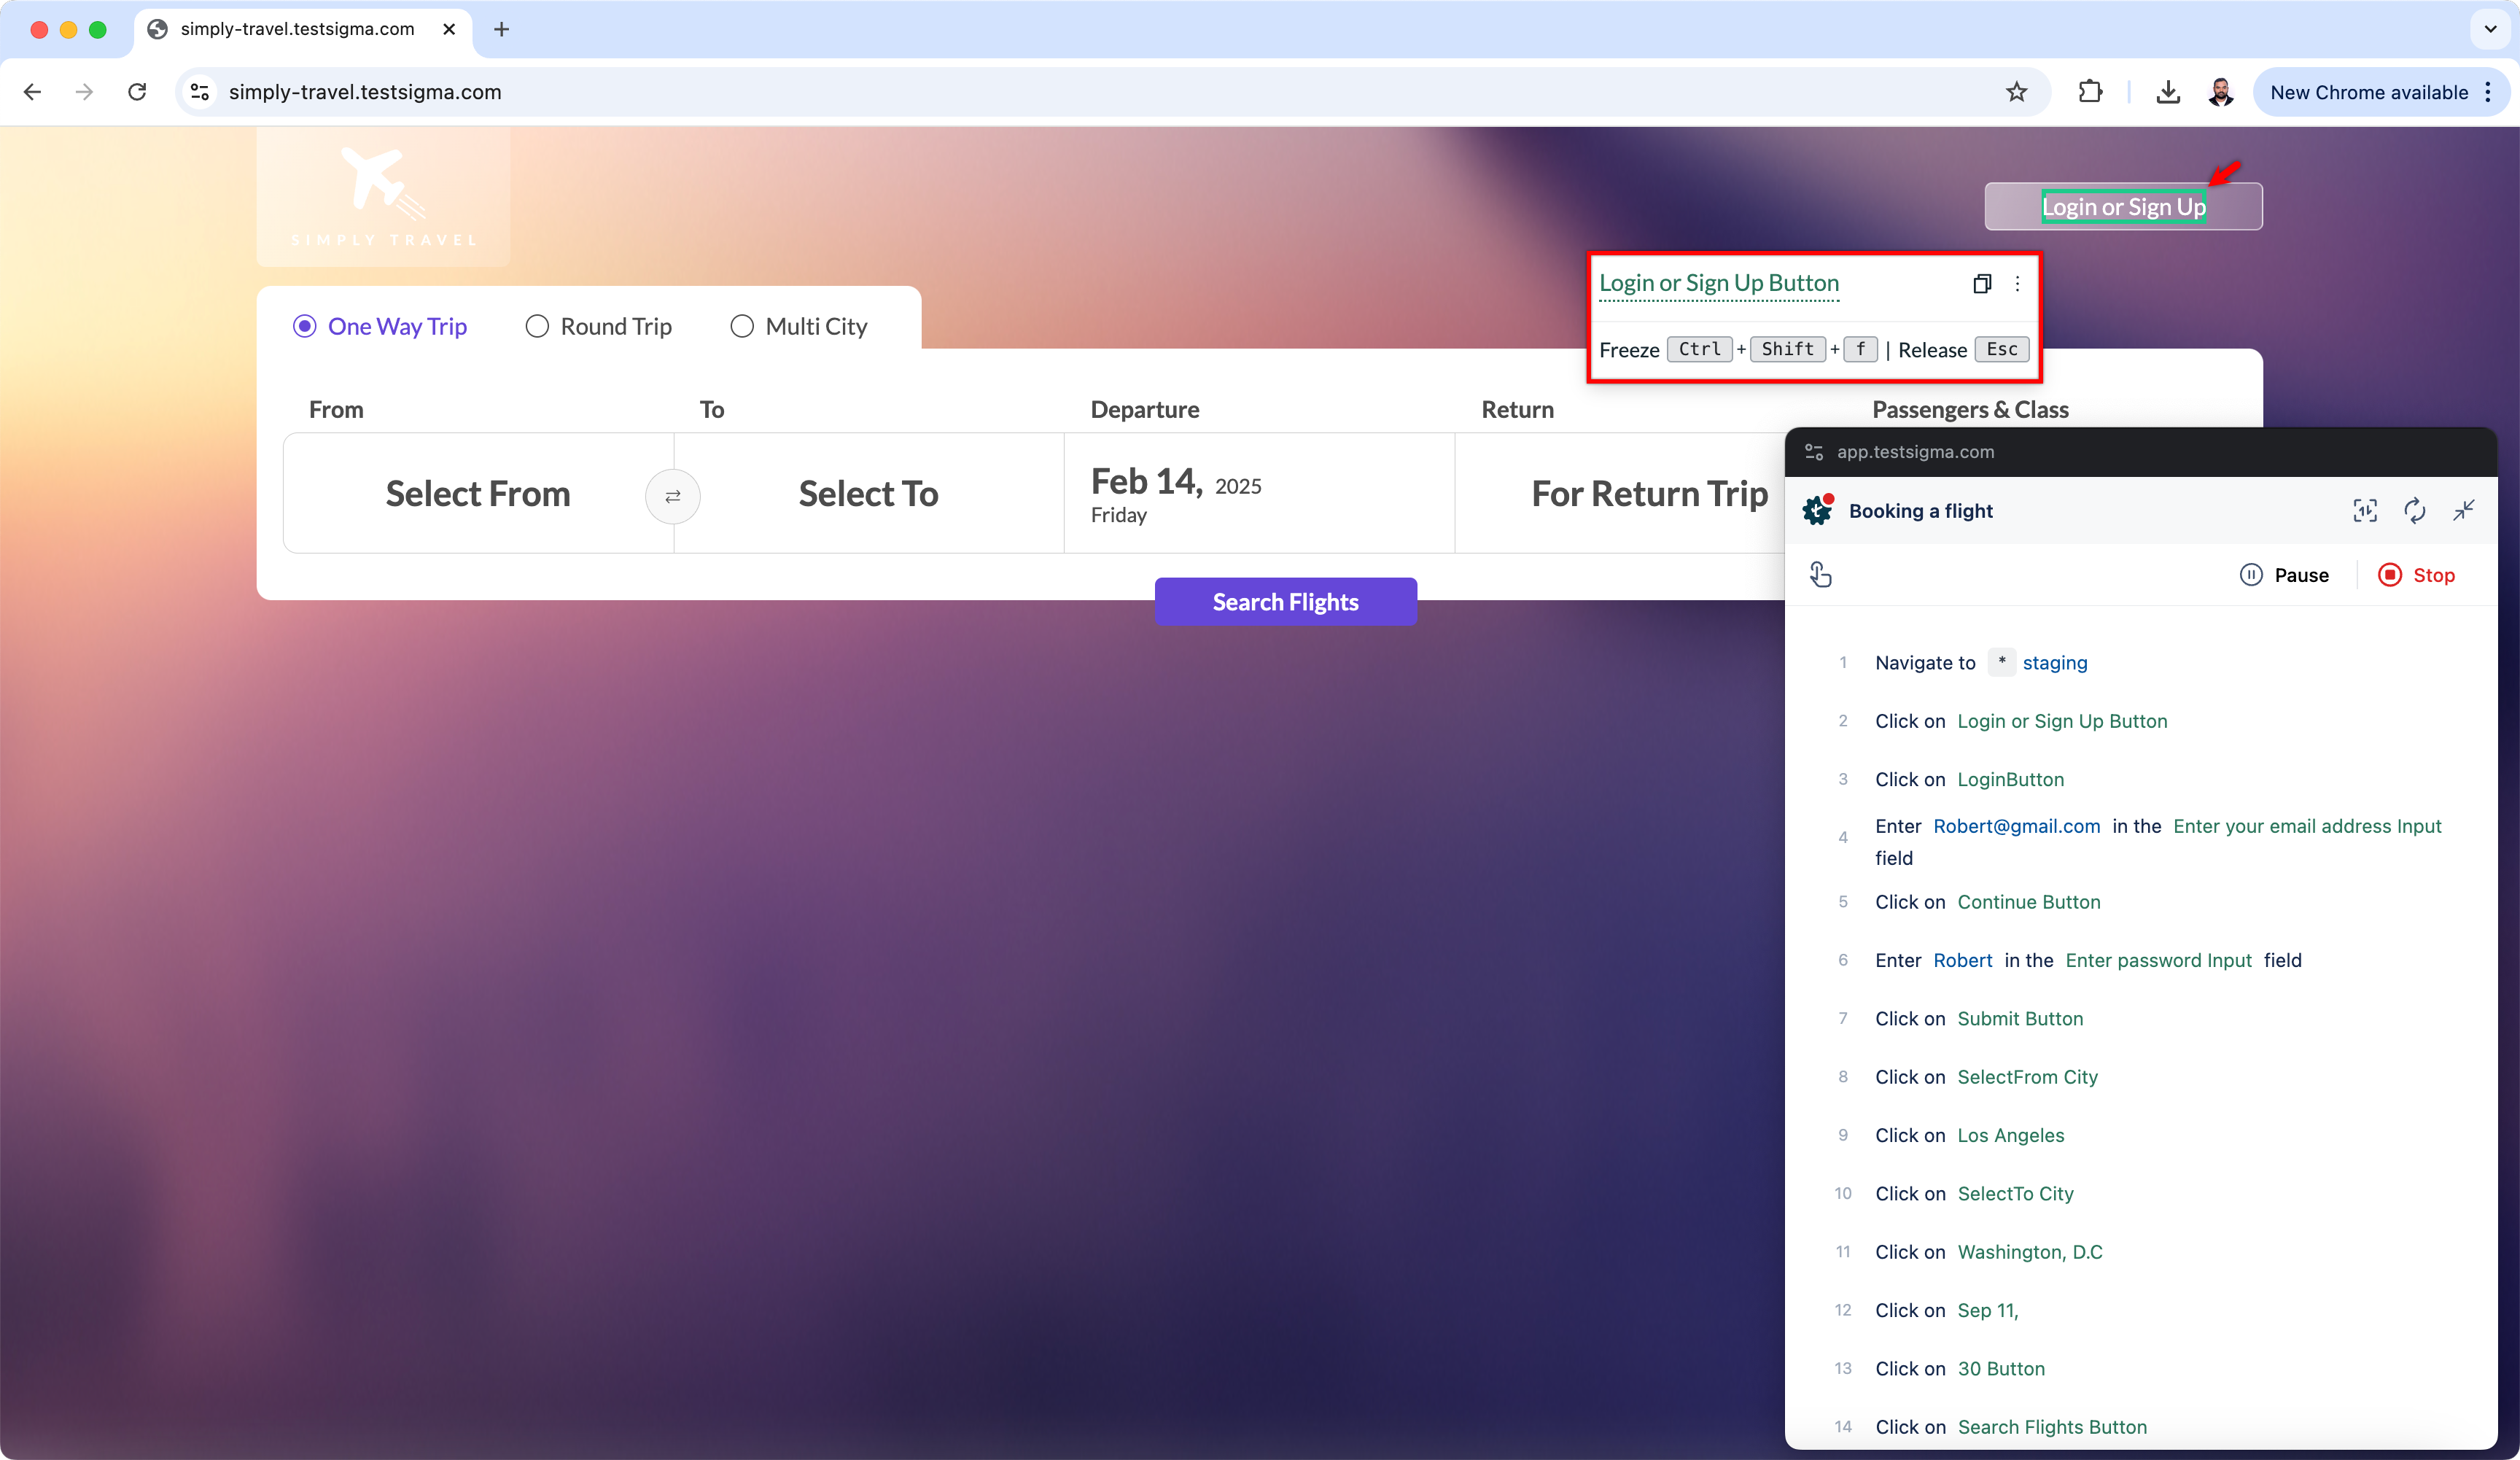This screenshot has width=2520, height=1460.
Task: Click the browser address bar URL
Action: [365, 92]
